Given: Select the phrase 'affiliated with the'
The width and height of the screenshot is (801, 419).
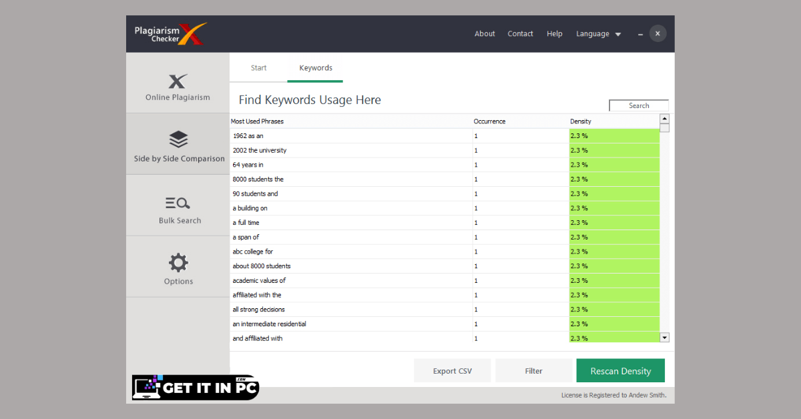Looking at the screenshot, I should (x=256, y=295).
